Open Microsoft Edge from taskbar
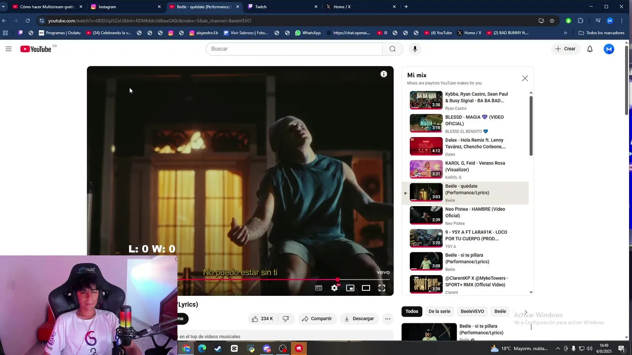 point(202,349)
